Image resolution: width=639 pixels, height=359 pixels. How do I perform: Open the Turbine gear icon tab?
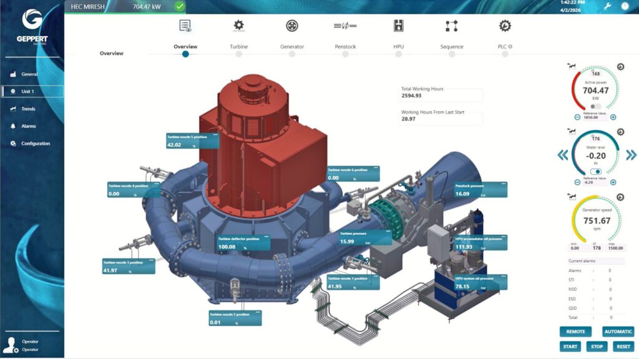point(238,26)
